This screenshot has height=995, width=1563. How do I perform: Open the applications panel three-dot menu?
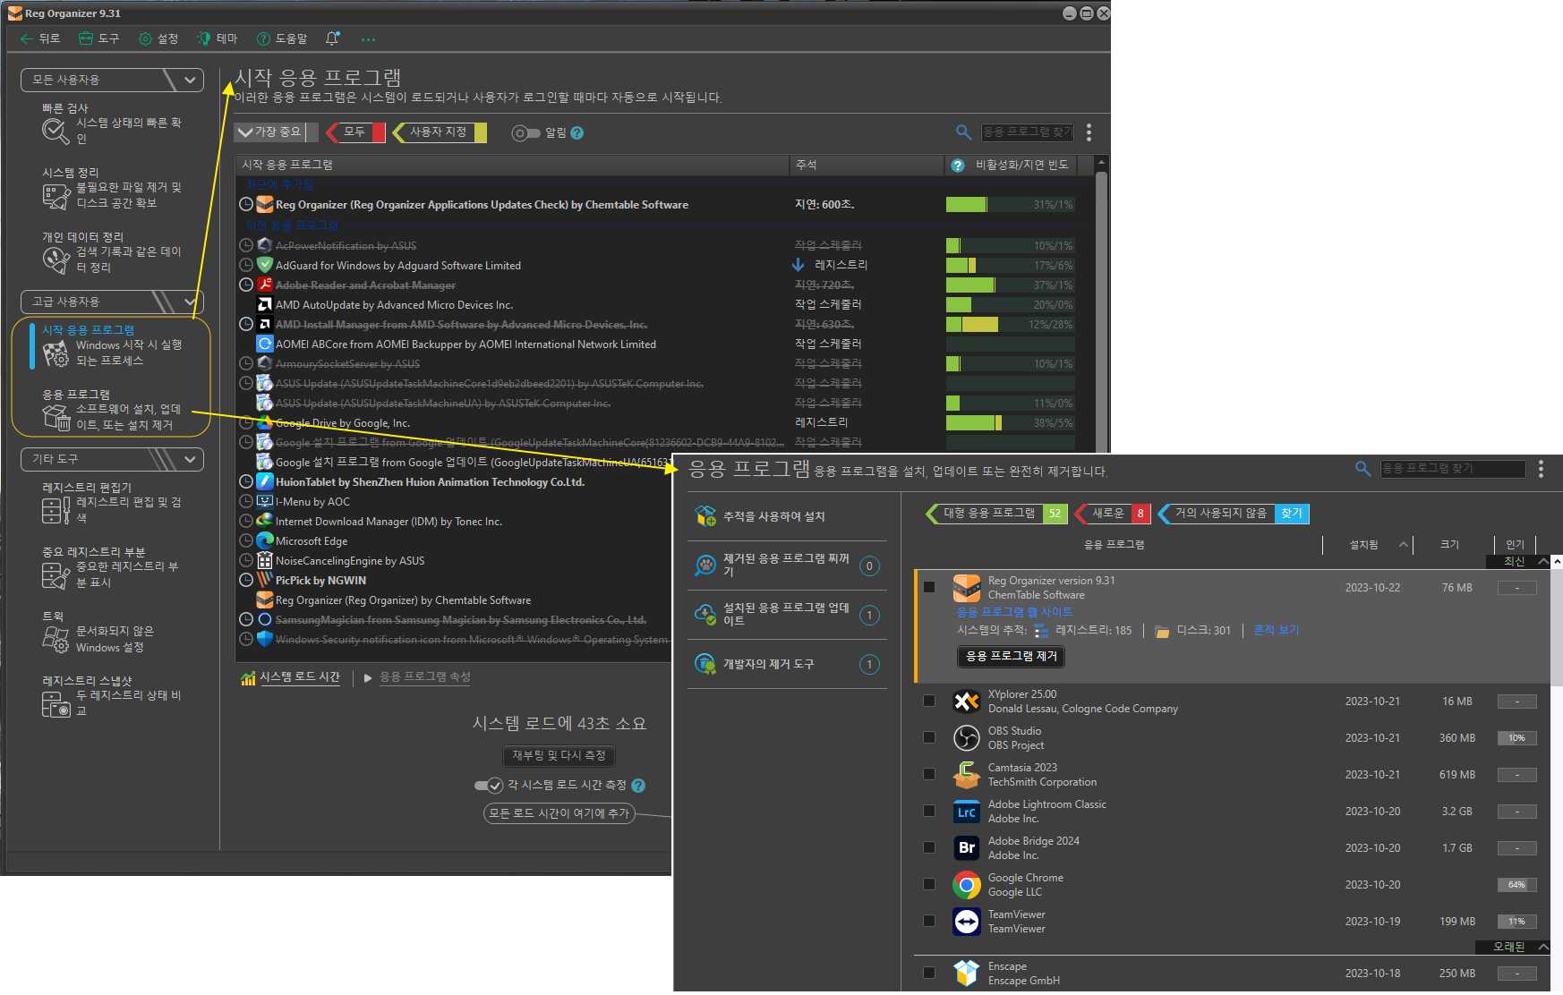[x=1541, y=469]
